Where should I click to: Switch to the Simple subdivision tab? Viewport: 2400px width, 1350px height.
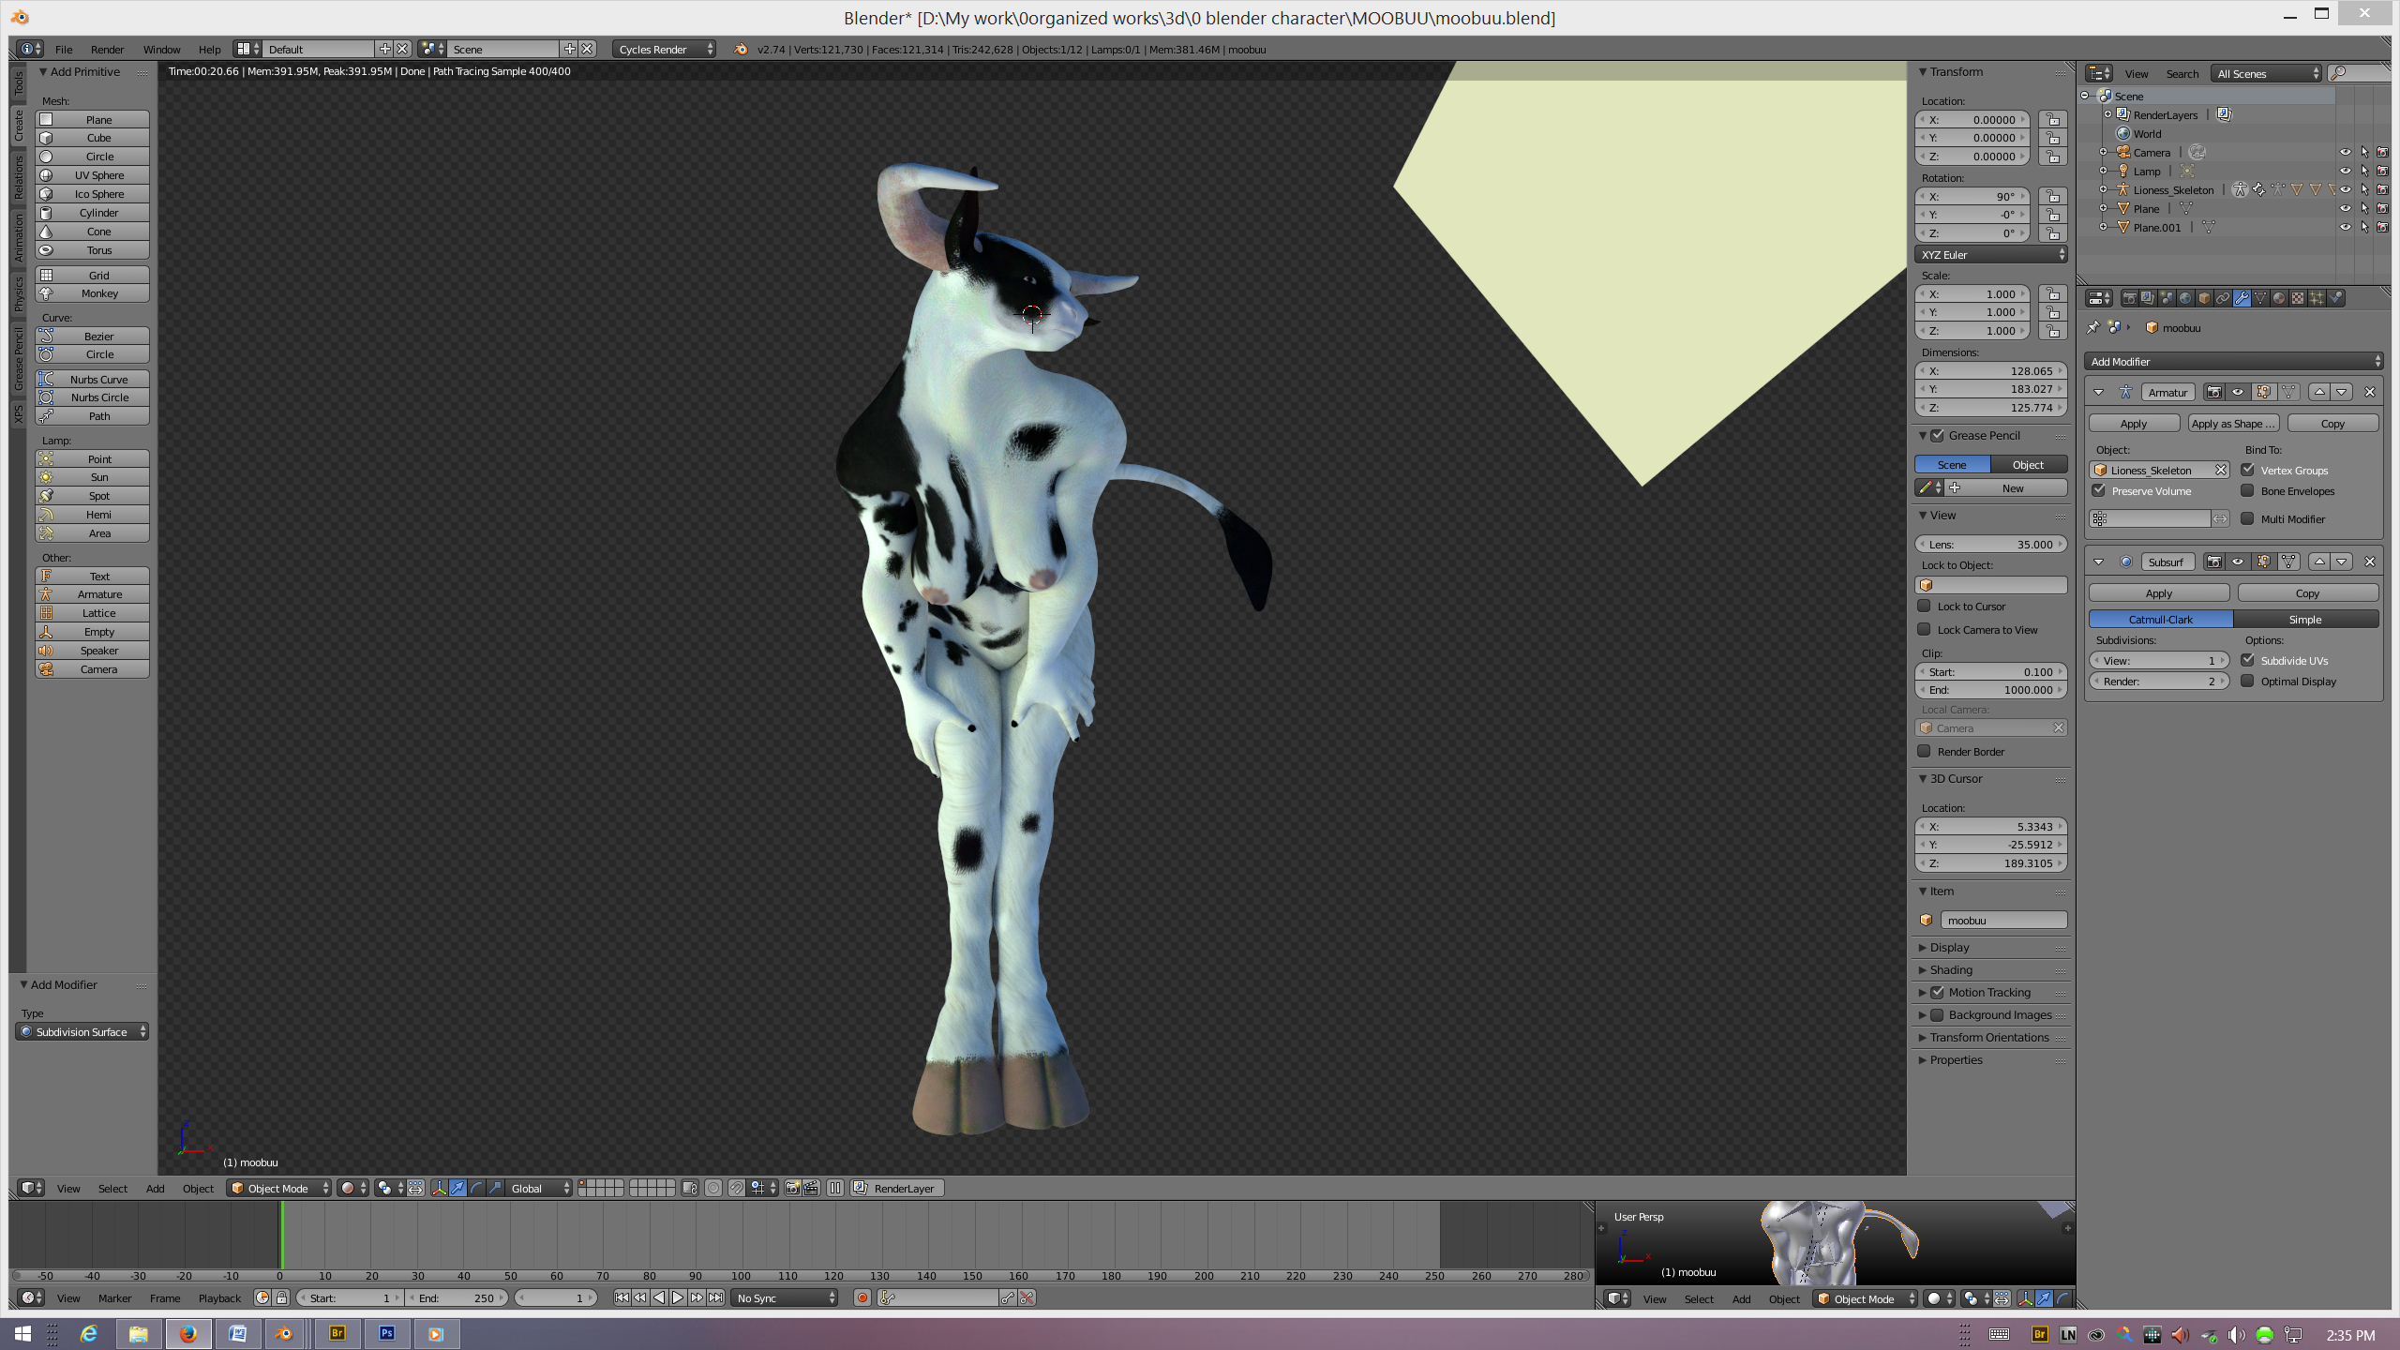2305,620
